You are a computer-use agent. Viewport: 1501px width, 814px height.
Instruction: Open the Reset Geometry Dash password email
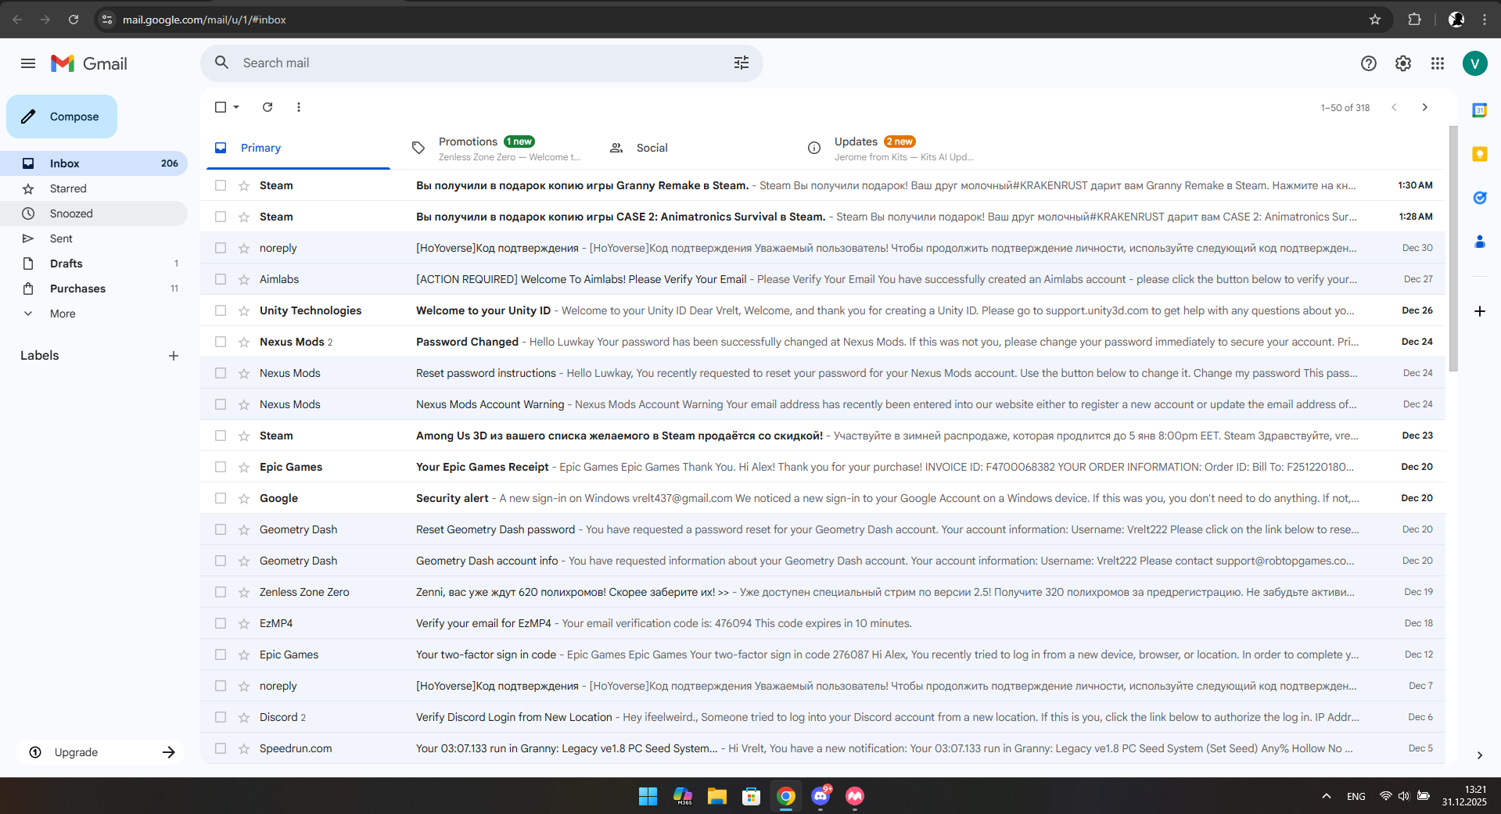click(823, 529)
